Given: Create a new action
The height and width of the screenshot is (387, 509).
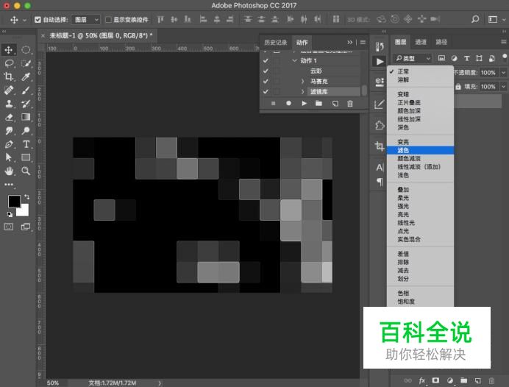Looking at the screenshot, I should click(335, 104).
